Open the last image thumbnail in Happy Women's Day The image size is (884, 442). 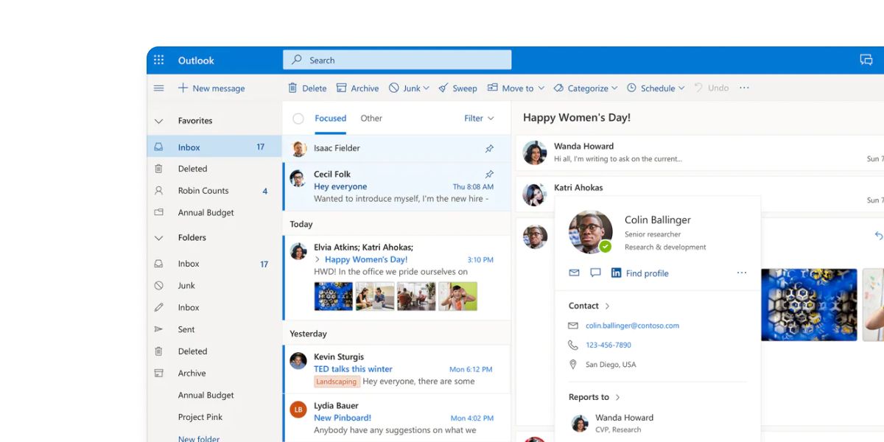(457, 296)
